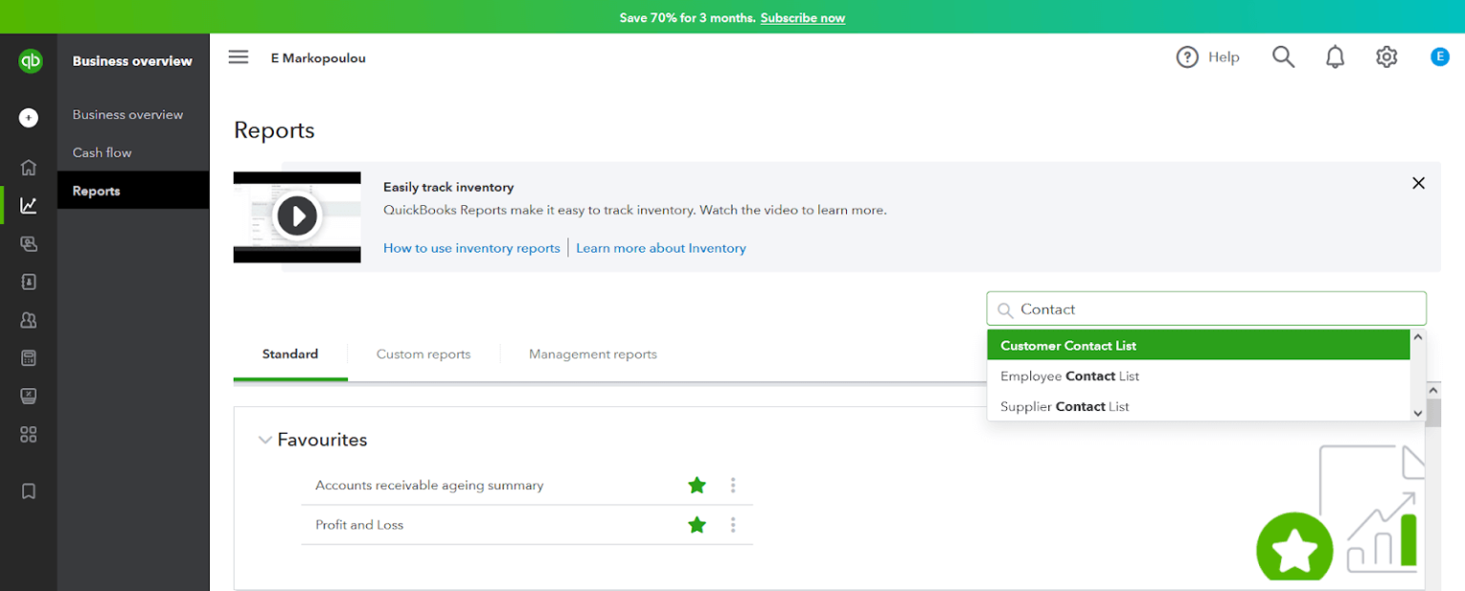Image resolution: width=1465 pixels, height=591 pixels.
Task: Open options menu for Profit and Loss report
Action: tap(733, 525)
